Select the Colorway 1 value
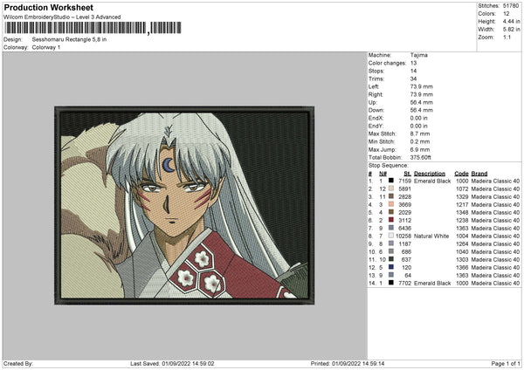This screenshot has height=370, width=524. (46, 47)
